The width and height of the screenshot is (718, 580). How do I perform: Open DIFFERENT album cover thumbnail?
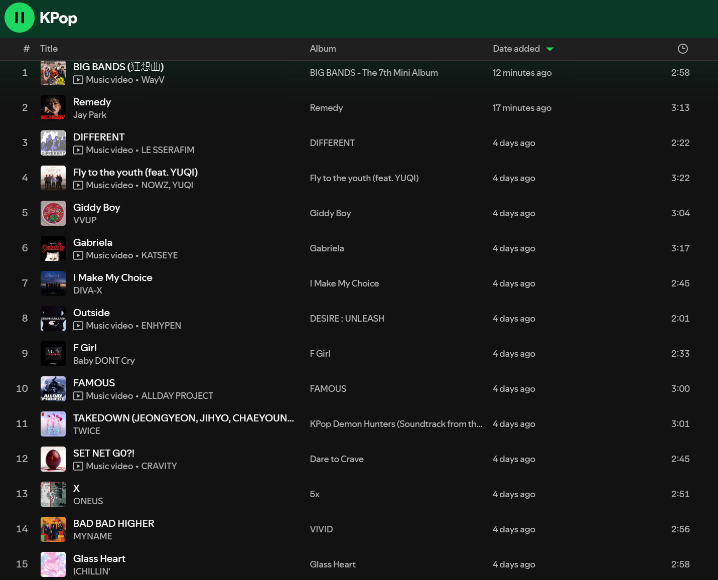(x=53, y=143)
